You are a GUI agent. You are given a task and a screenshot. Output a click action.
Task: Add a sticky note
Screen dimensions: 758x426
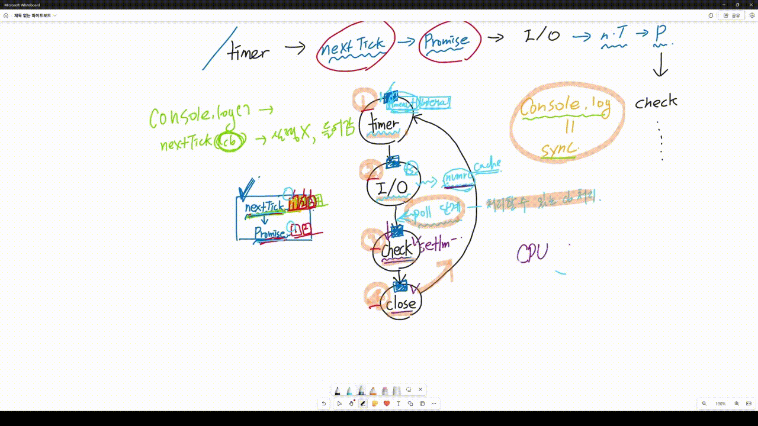pos(375,404)
